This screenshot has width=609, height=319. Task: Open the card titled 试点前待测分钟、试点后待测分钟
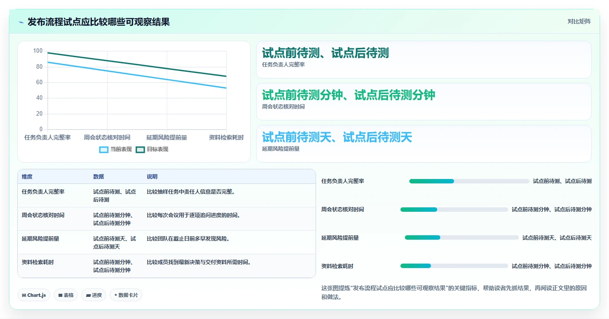tap(424, 101)
